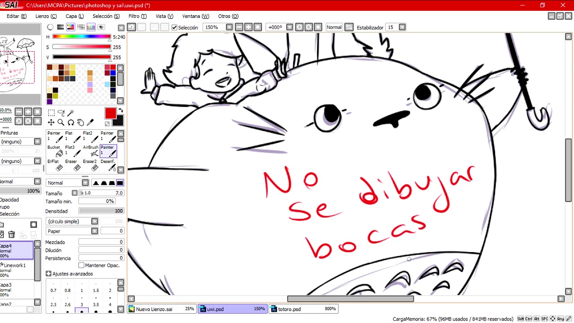Choose the Eraser brush
Screen dimensions: 574x323
tap(73, 165)
